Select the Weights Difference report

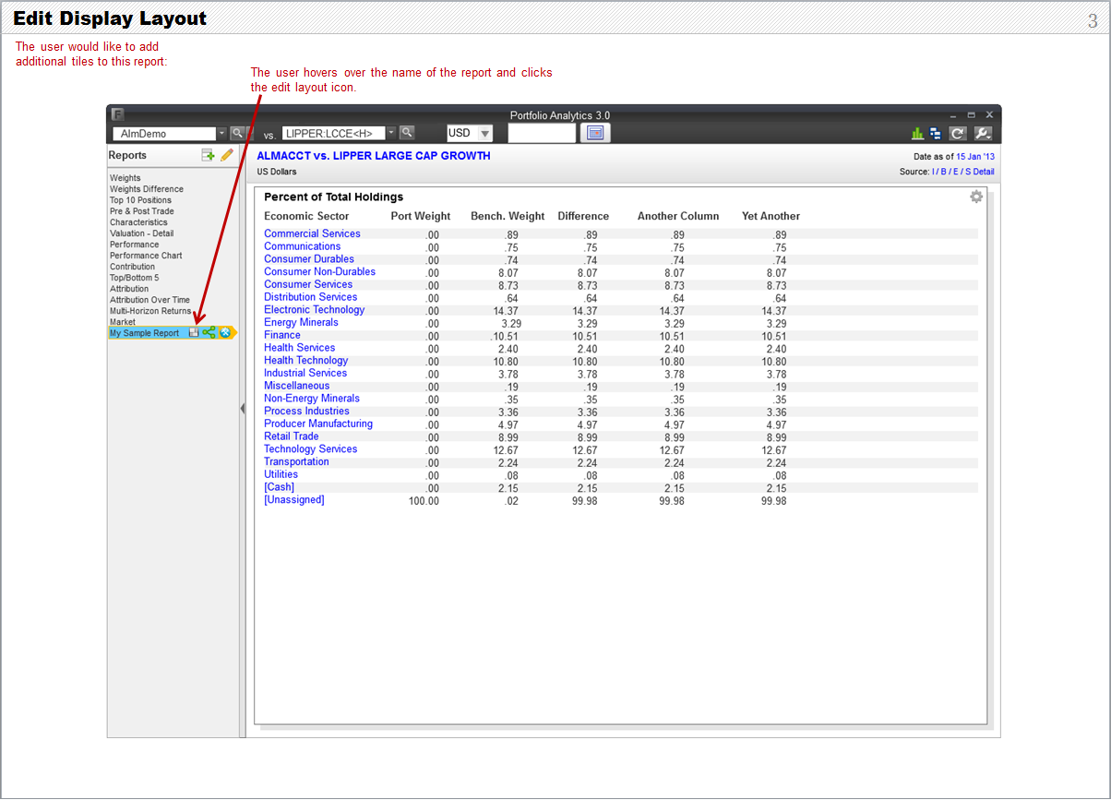(x=147, y=189)
